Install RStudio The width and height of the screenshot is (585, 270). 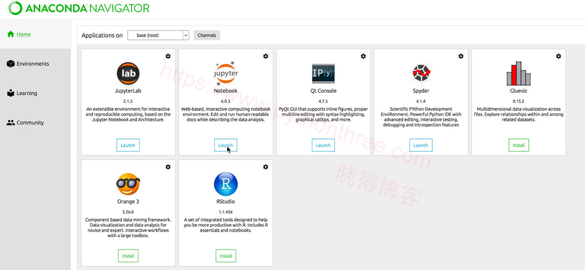pyautogui.click(x=226, y=256)
